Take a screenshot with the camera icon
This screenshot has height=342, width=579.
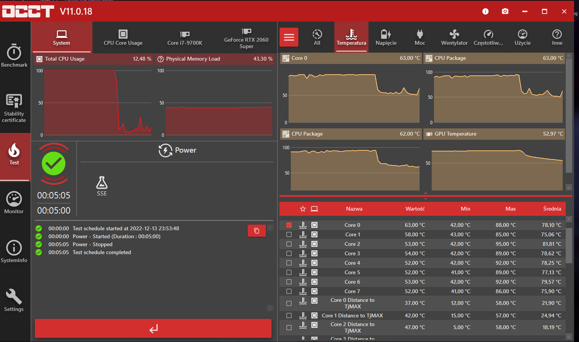505,11
